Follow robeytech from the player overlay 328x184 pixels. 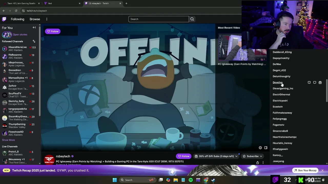(x=53, y=31)
